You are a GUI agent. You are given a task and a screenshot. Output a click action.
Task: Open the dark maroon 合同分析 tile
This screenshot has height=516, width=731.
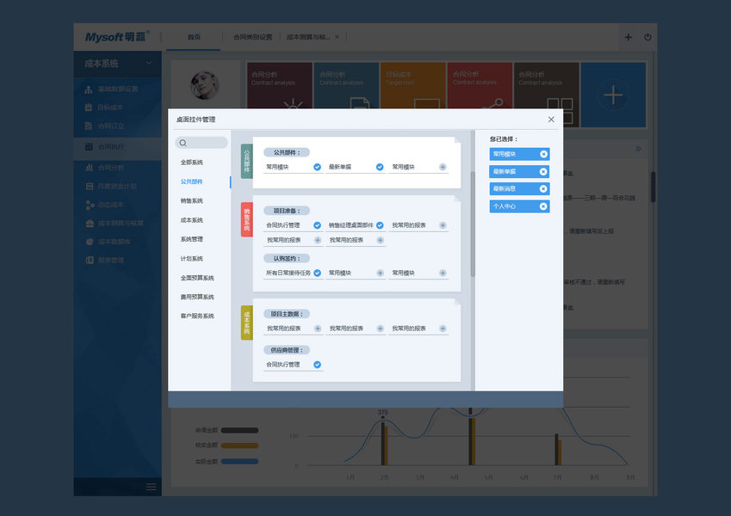(x=280, y=86)
